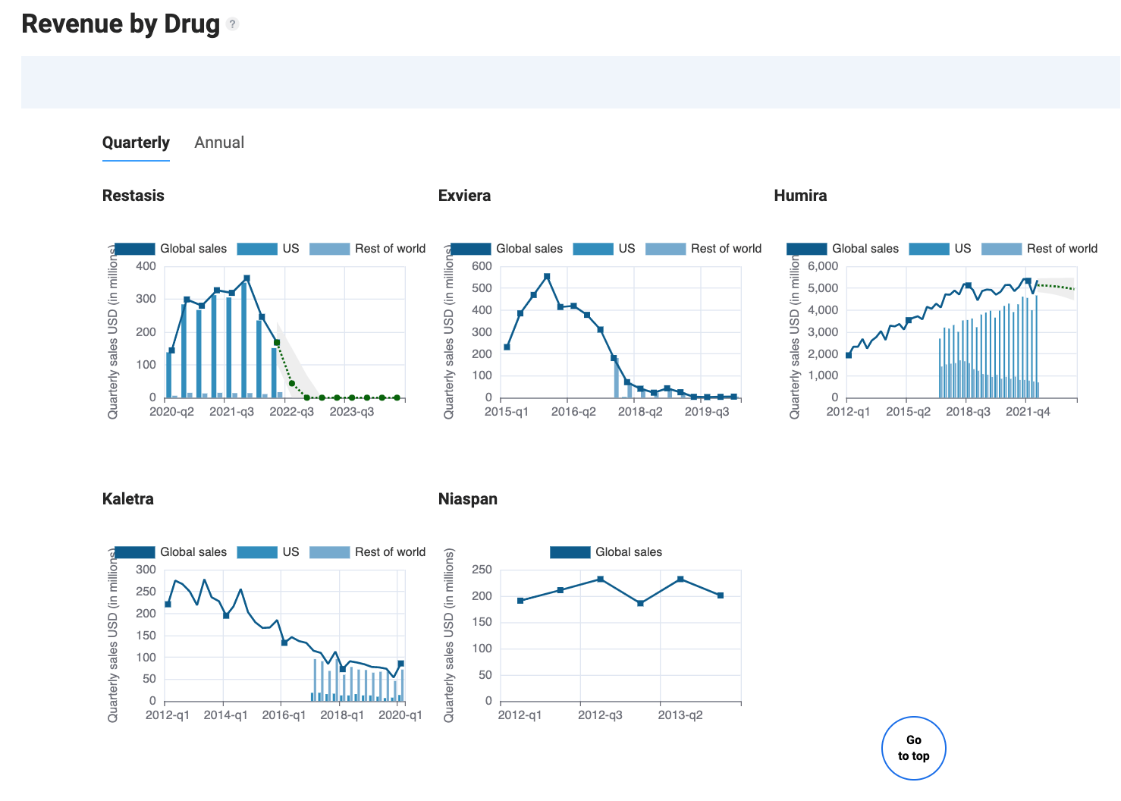Click the Kaletra chart title
Viewport: 1121px width, 801px height.
coord(128,499)
